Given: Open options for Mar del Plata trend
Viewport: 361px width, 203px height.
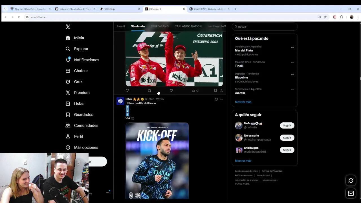Looking at the screenshot, I should click(x=292, y=47).
